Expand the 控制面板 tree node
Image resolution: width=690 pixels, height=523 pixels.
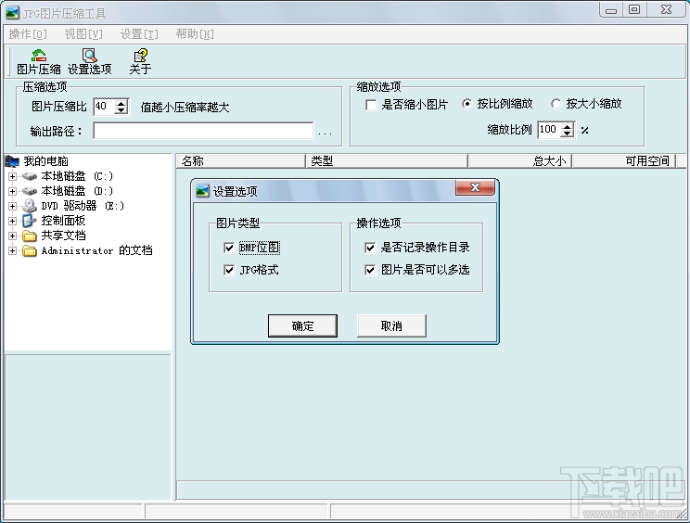tap(12, 221)
